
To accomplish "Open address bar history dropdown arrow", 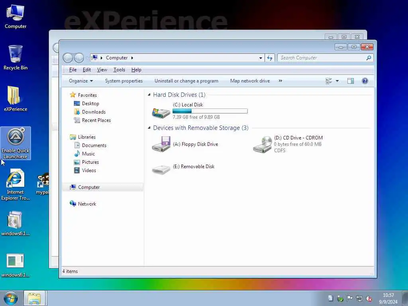I will tap(261, 58).
